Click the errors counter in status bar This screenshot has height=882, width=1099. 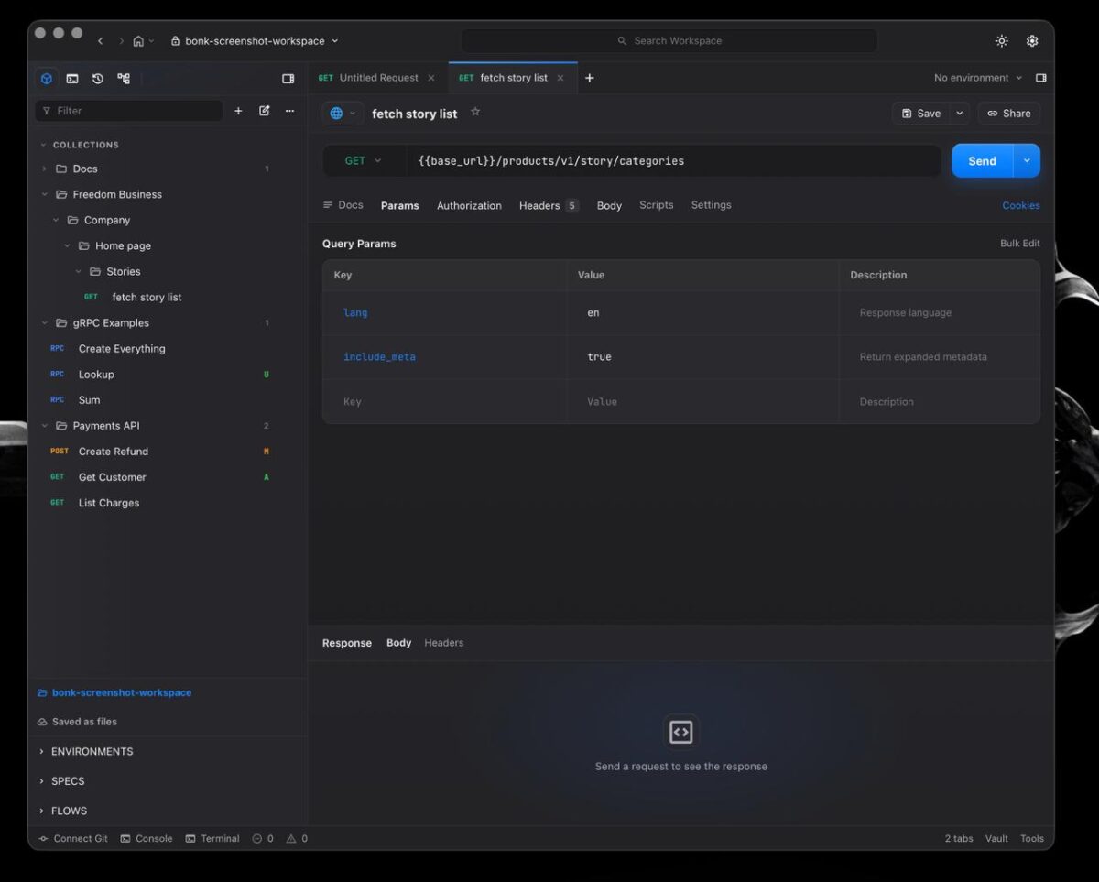click(x=263, y=838)
